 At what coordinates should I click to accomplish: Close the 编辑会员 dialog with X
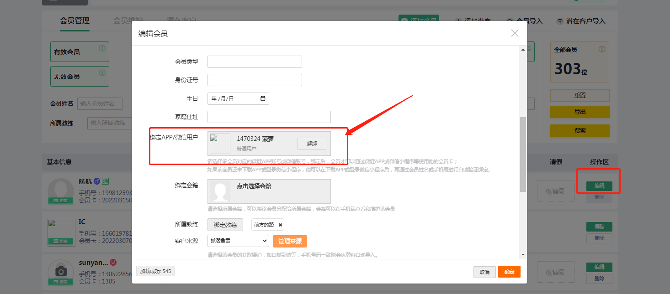pos(515,33)
